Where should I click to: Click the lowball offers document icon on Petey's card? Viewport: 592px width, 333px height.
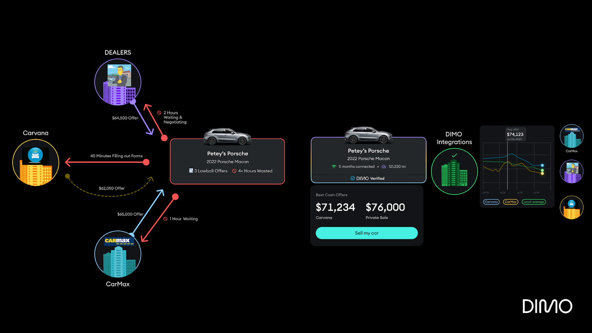click(191, 171)
